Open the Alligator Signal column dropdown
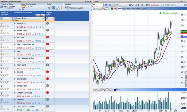 (53, 18)
